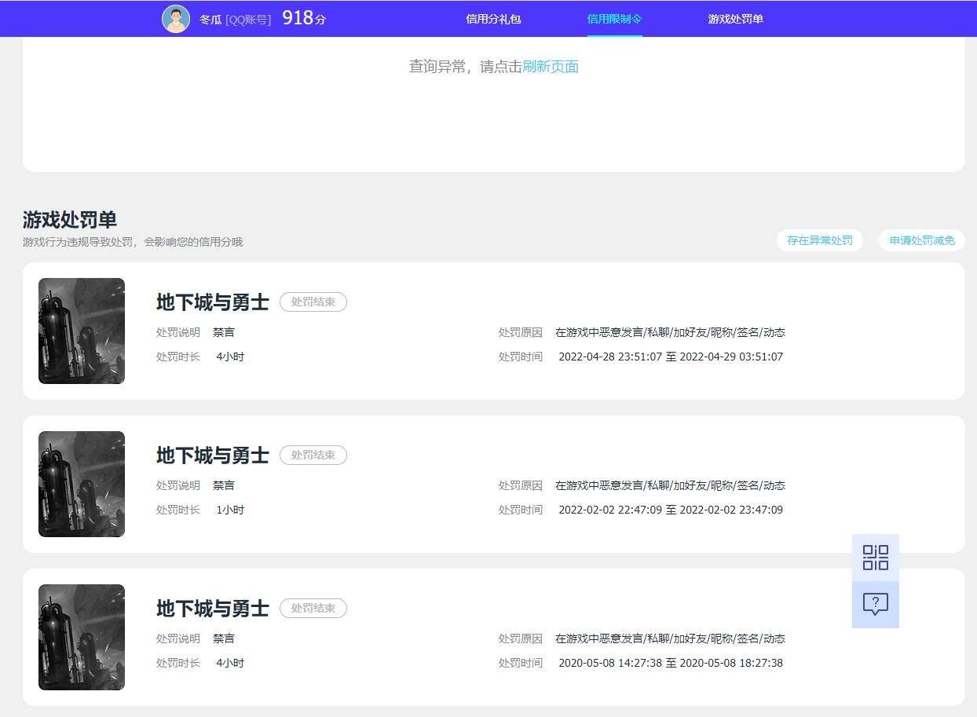Click the penalty reason text in 2020-05-08 card
The image size is (977, 717).
click(670, 638)
